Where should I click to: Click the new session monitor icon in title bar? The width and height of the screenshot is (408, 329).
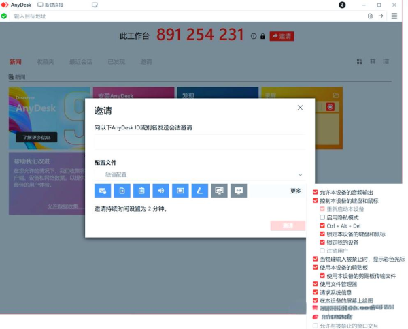coord(95,5)
